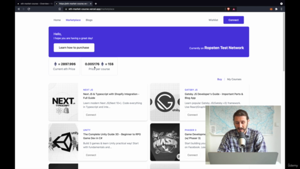The height and width of the screenshot is (169, 300).
Task: Reload the page with the refresh icon
Action: pyautogui.click(x=29, y=9)
